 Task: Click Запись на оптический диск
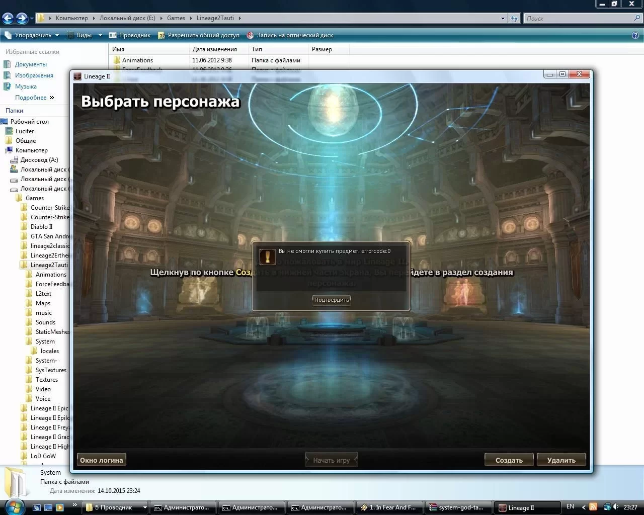pyautogui.click(x=290, y=35)
